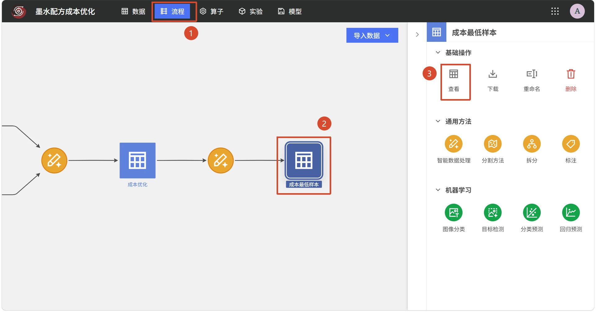Open the 导入数据 dropdown button

coord(372,35)
